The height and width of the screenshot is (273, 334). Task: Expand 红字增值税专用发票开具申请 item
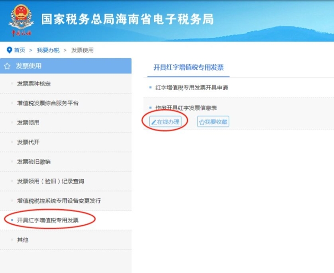click(192, 87)
